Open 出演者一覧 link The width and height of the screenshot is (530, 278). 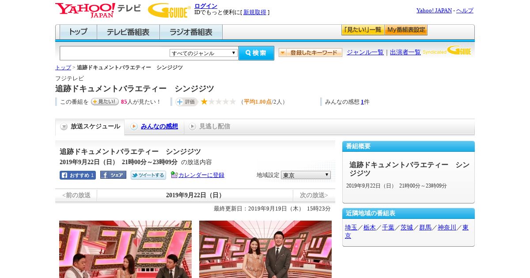coord(405,53)
